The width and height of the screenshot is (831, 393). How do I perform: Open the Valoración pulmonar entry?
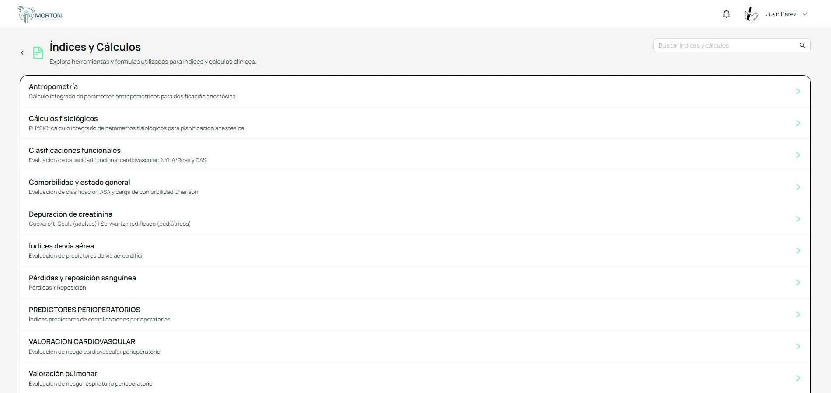tap(415, 378)
